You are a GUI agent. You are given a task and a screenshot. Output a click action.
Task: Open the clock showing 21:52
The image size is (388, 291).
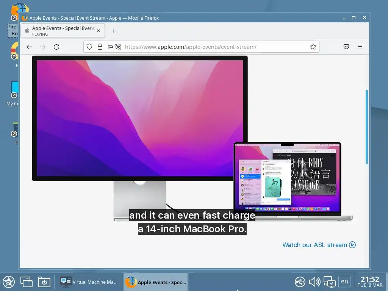370,282
